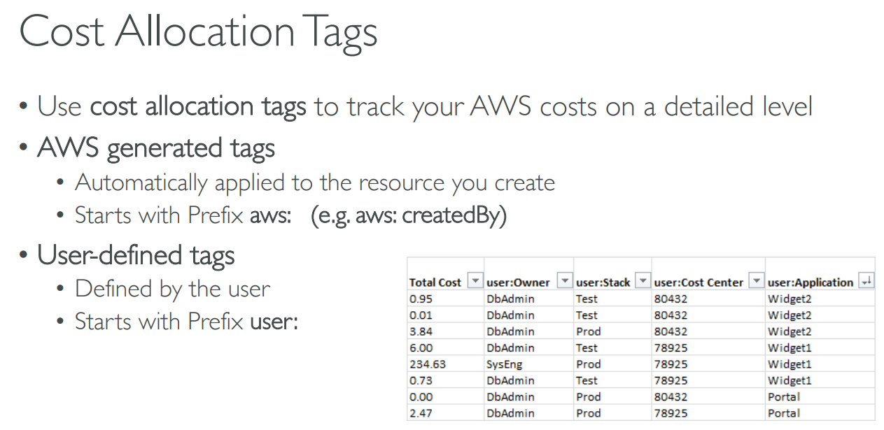Select the 6.00 cost cell
Image resolution: width=884 pixels, height=430 pixels.
point(421,347)
